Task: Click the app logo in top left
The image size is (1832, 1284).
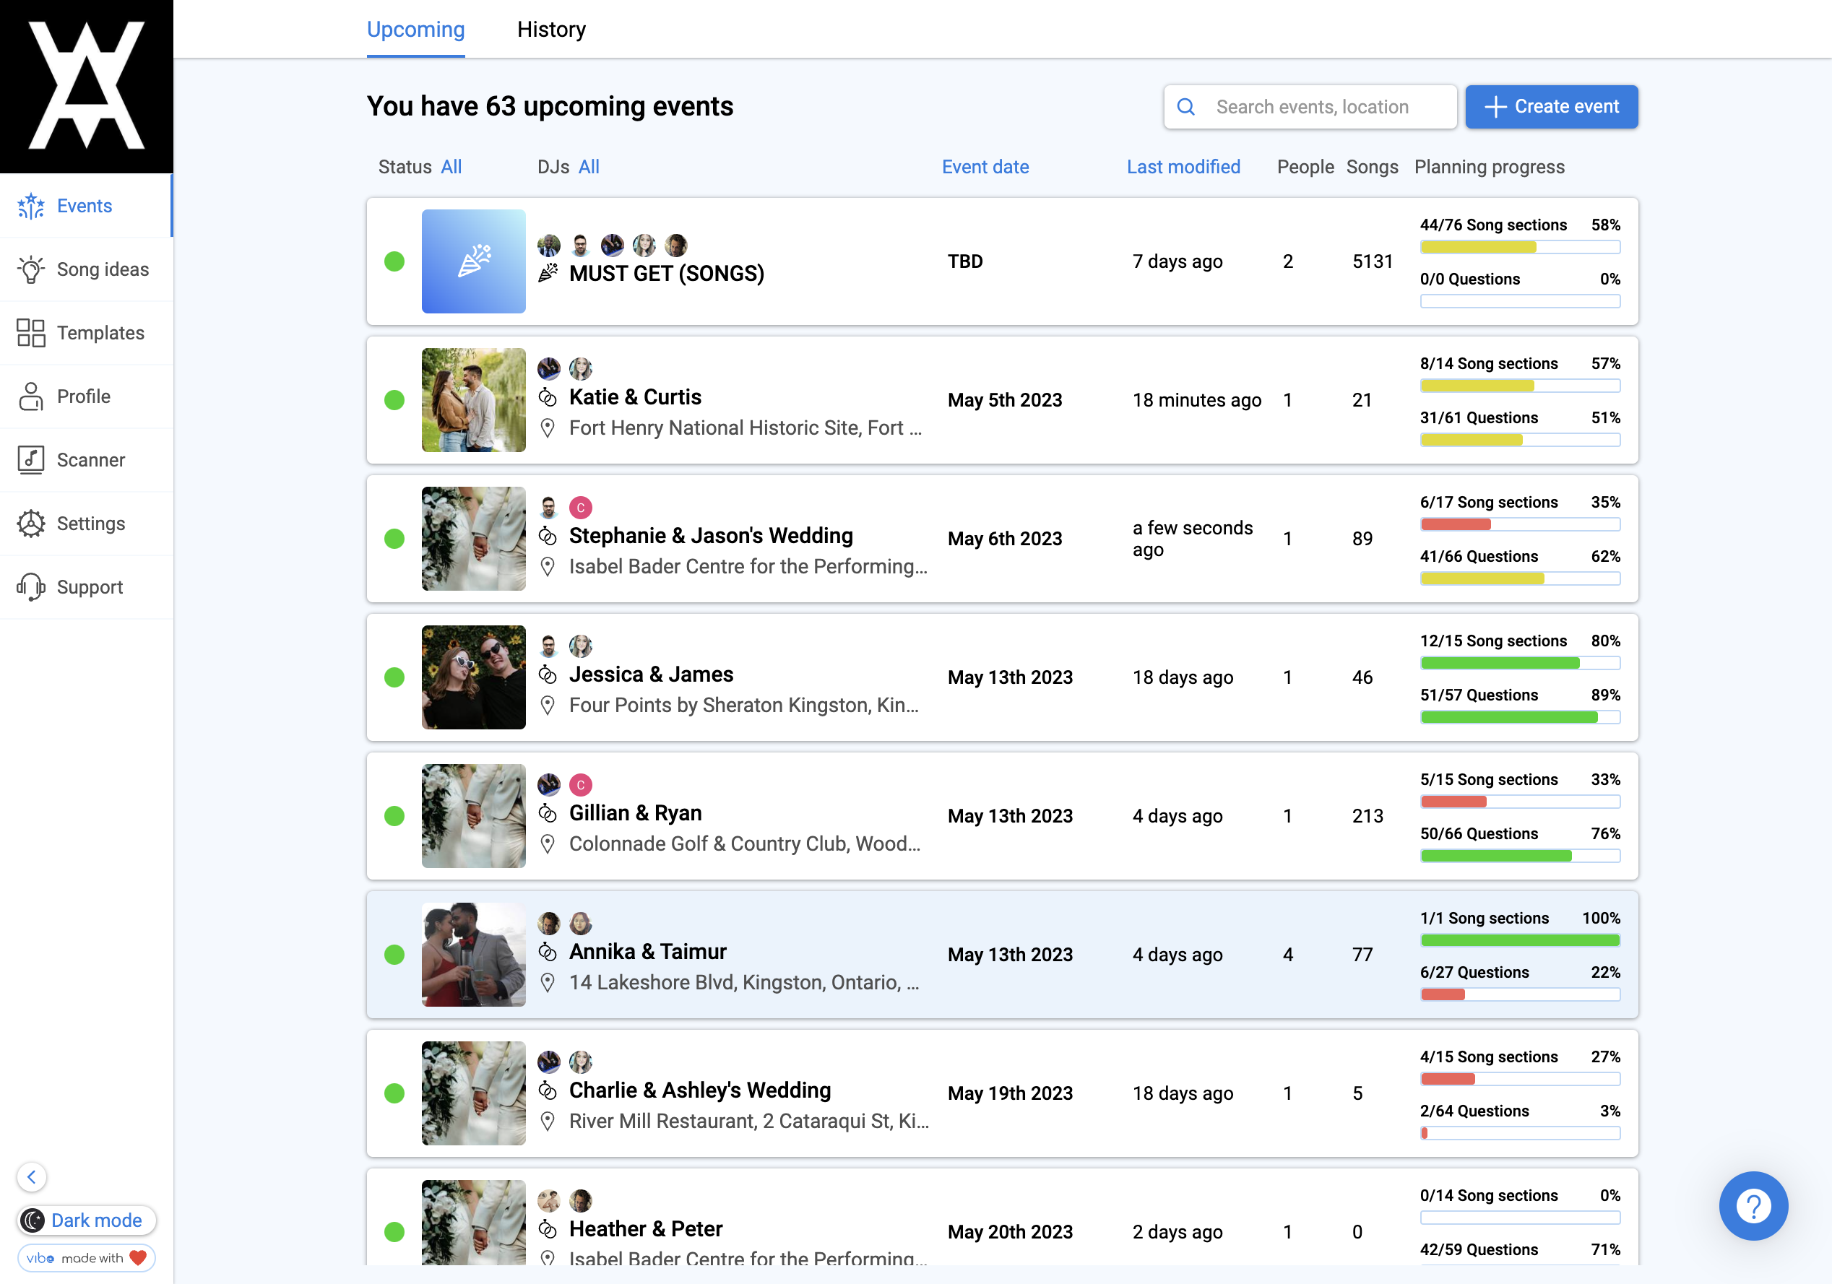Action: (x=86, y=86)
